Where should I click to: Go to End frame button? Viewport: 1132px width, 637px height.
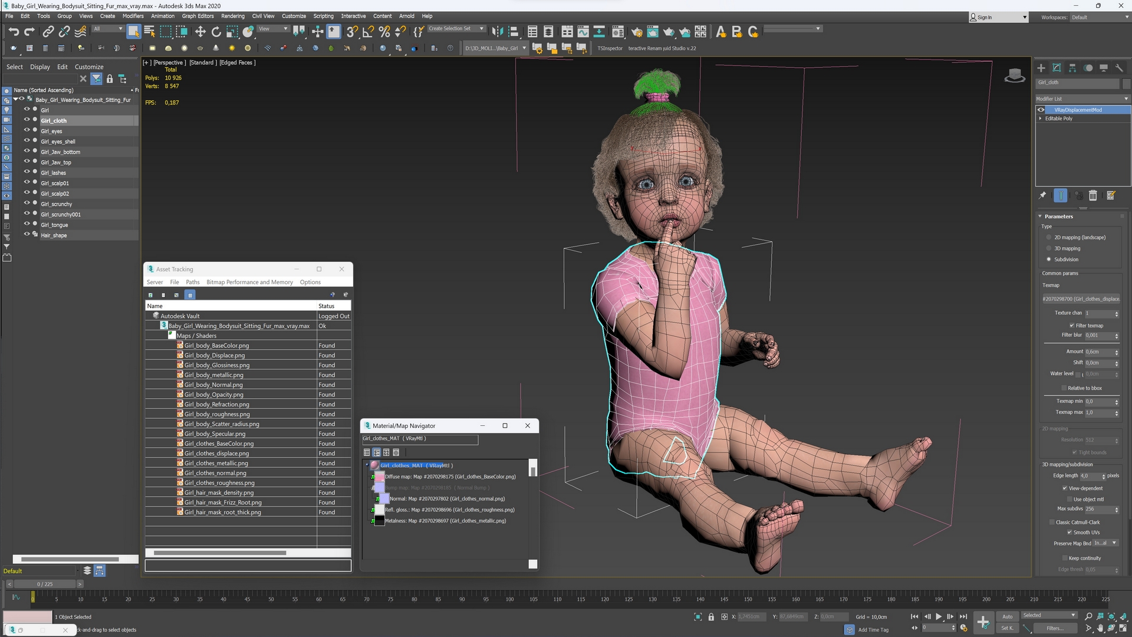pos(963,616)
